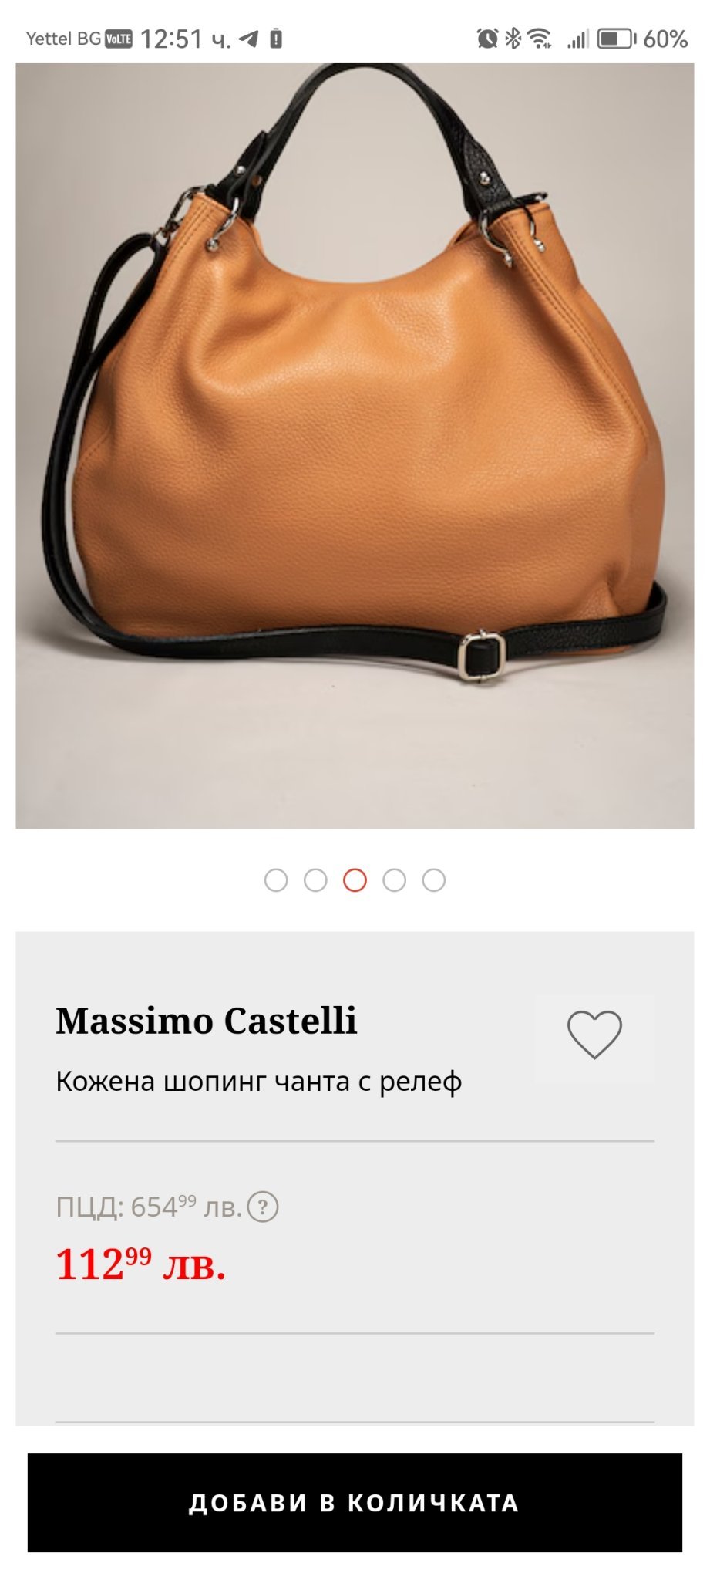This screenshot has height=1580, width=710.
Task: Tap the VoLTE indicator badge
Action: click(119, 39)
